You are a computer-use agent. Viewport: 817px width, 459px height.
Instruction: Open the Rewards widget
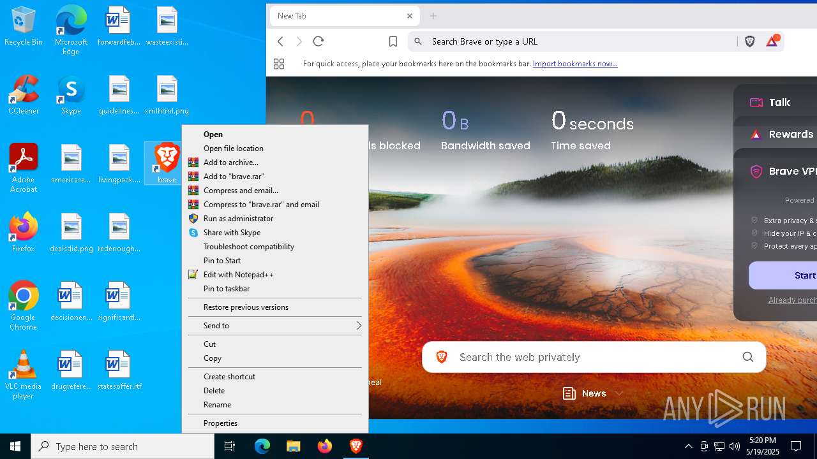776,134
